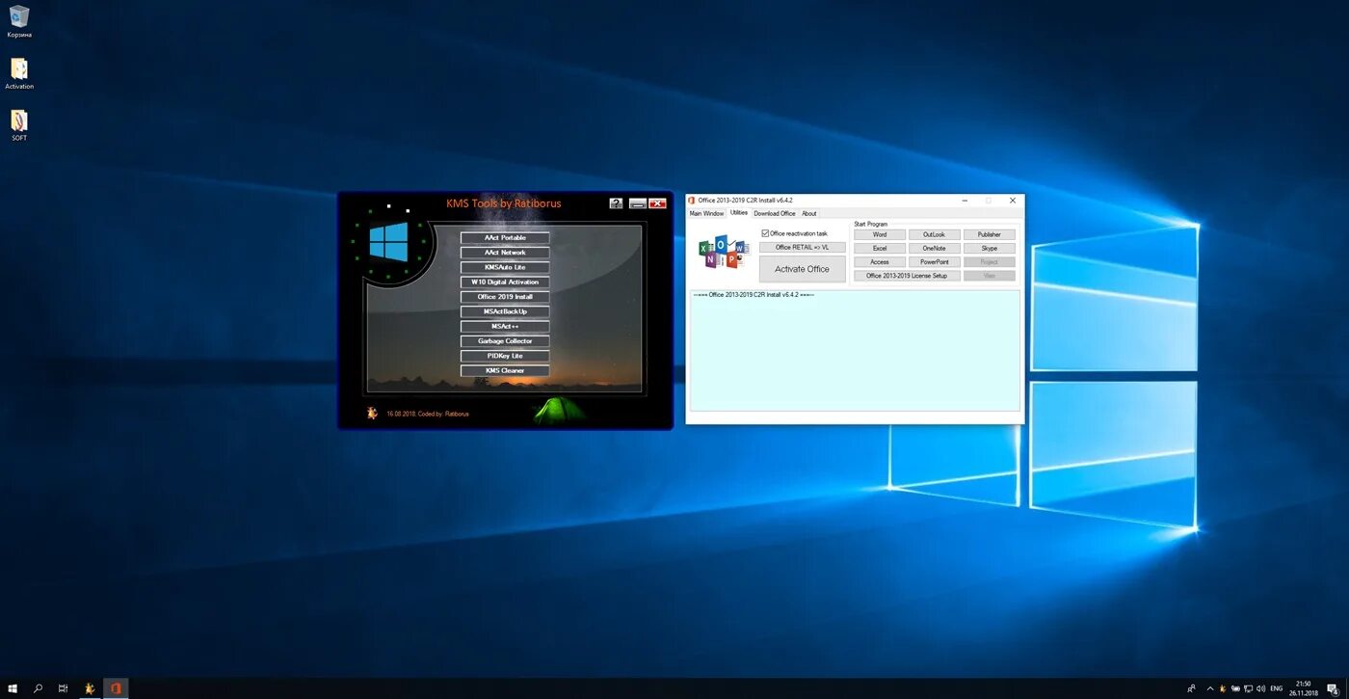Click the Office icon in C2R title bar

click(692, 201)
